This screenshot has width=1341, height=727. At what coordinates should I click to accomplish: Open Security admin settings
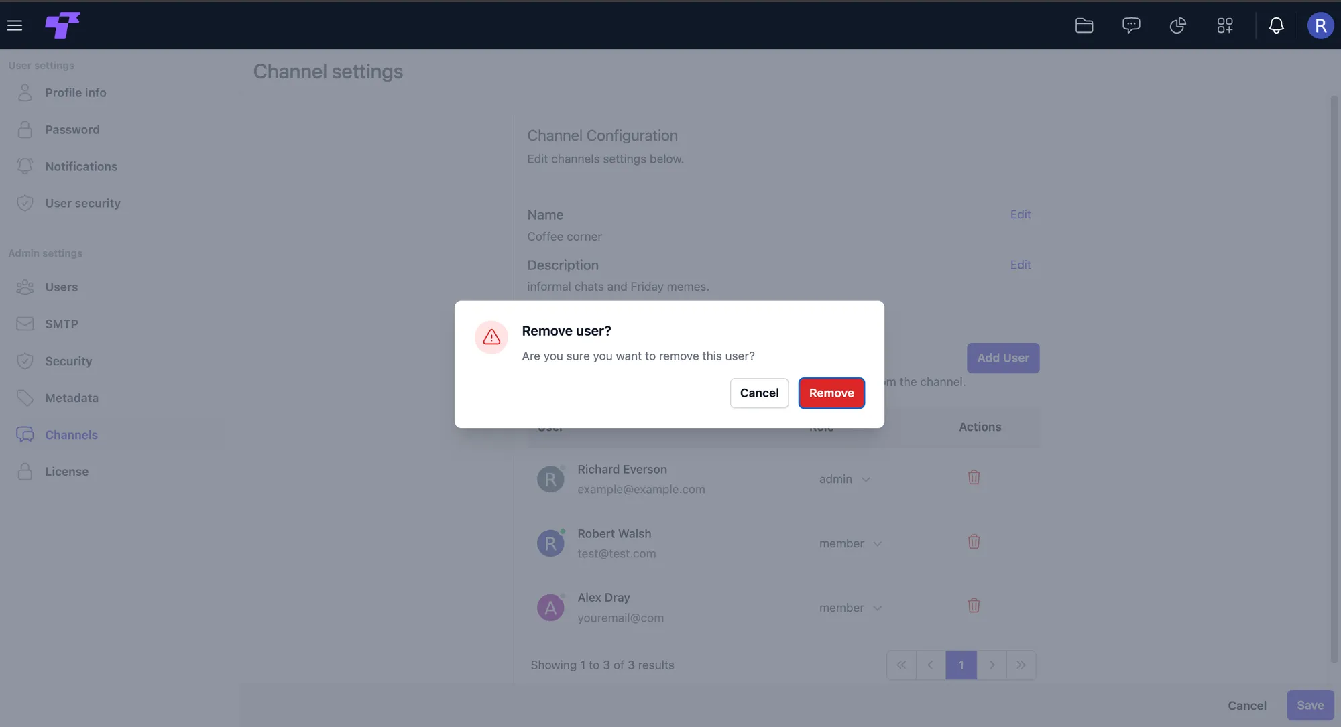pyautogui.click(x=54, y=362)
